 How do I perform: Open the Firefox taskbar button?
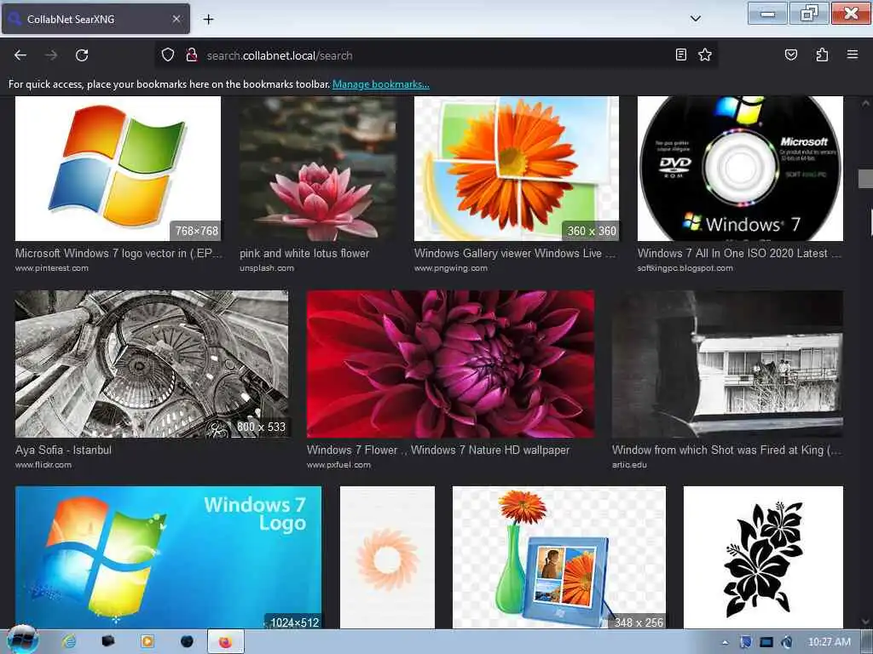pyautogui.click(x=225, y=642)
